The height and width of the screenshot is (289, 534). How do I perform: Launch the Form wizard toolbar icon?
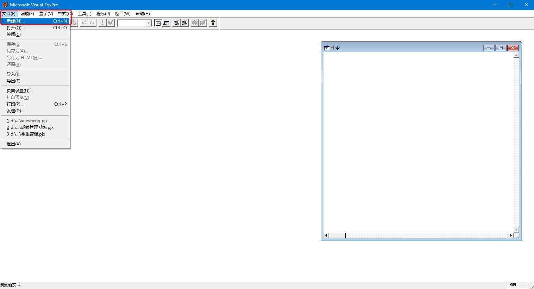coord(176,23)
